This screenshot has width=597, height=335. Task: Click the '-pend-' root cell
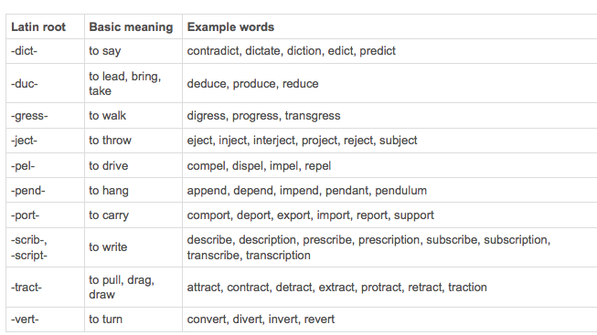pyautogui.click(x=45, y=190)
